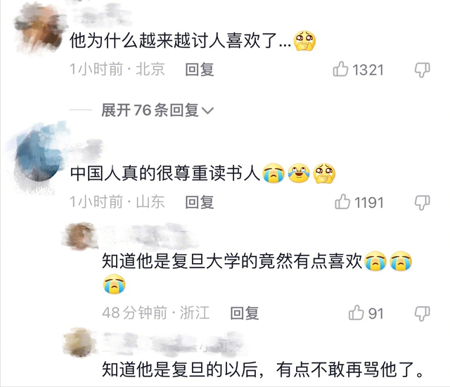The image size is (450, 387).
Task: Open avatar of the last reply author
Action: 79,342
